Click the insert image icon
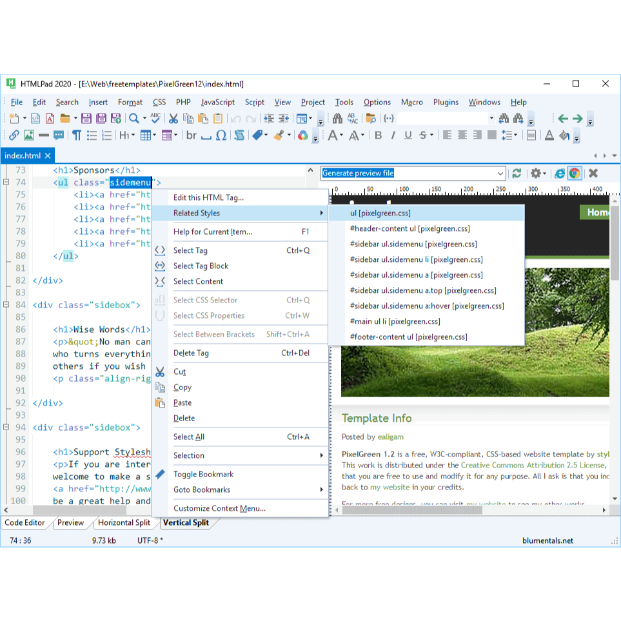The height and width of the screenshot is (621, 621). click(x=29, y=135)
